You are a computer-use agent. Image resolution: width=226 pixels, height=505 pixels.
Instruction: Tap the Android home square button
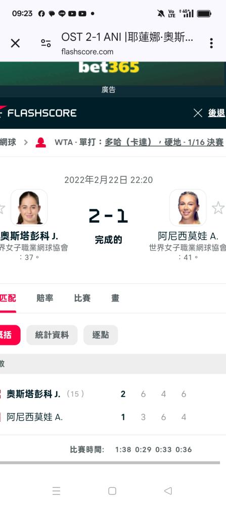coord(112,490)
